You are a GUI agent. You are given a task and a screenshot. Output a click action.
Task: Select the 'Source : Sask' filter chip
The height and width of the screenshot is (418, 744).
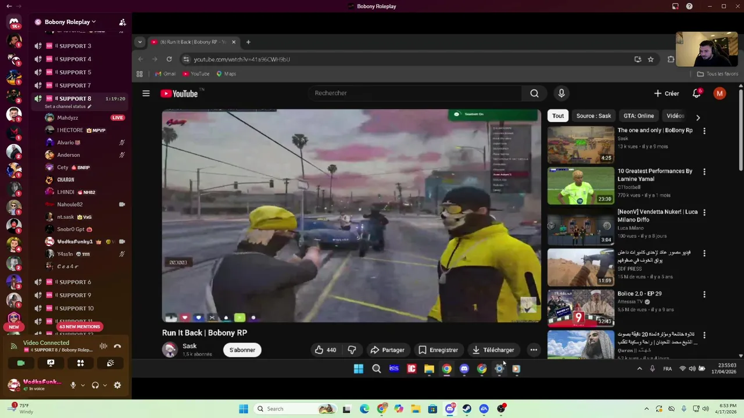click(x=593, y=116)
